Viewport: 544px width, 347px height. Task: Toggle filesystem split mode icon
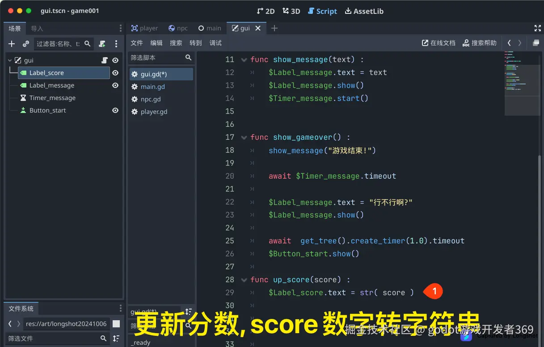click(x=116, y=324)
